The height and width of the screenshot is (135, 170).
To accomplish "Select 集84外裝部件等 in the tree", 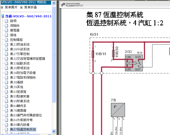I will pyautogui.click(x=21, y=120).
